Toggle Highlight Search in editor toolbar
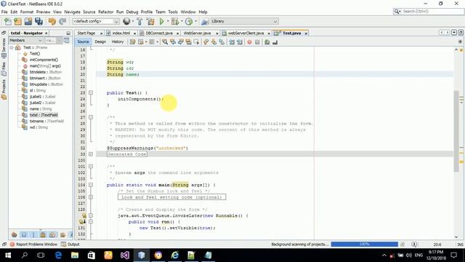 pyautogui.click(x=188, y=42)
